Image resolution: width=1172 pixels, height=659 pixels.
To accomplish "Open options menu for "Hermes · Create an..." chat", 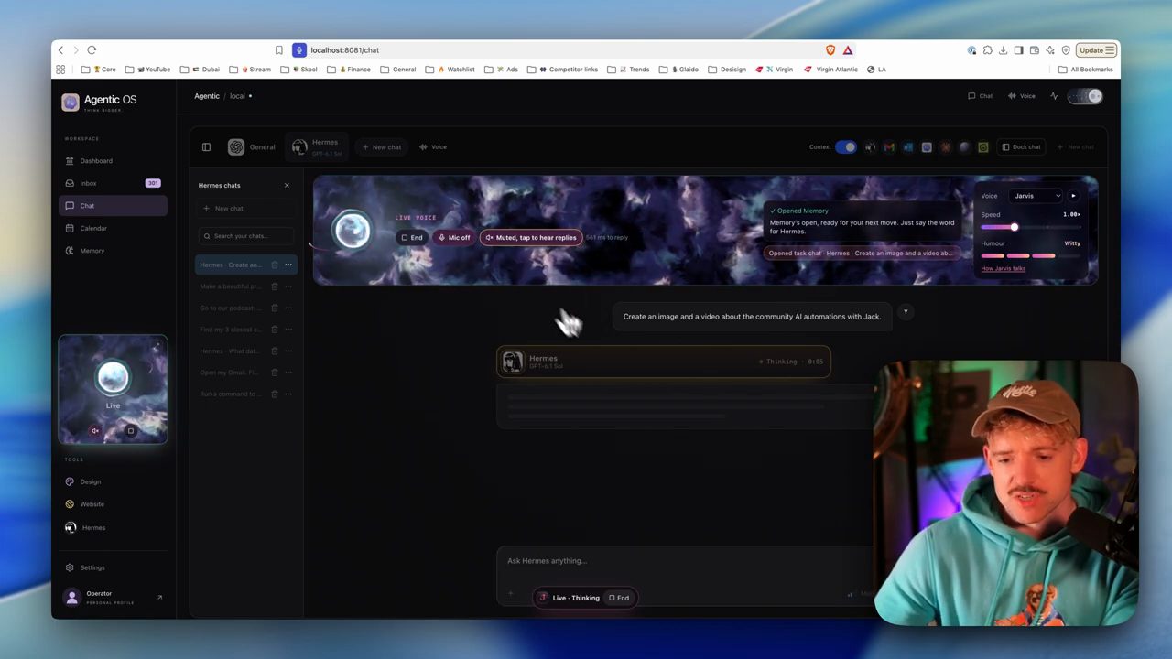I will click(288, 265).
